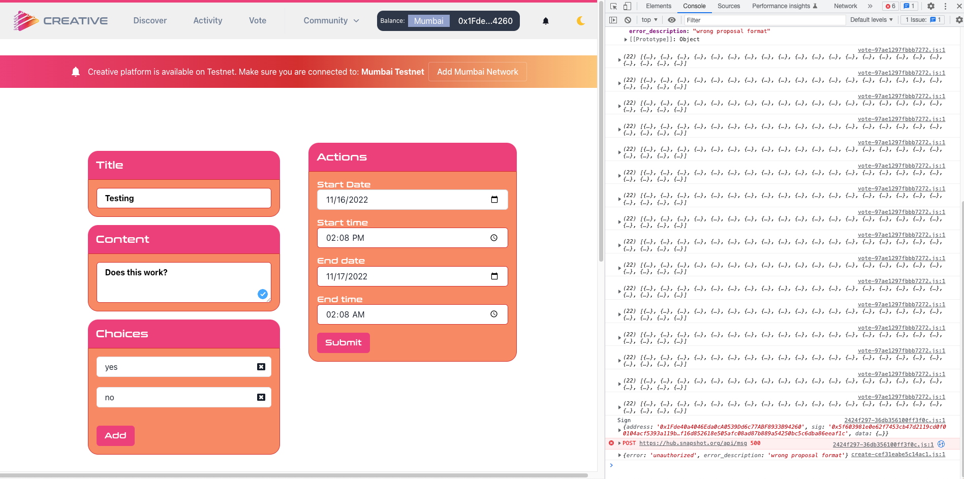
Task: Open the End time clock picker
Action: [494, 314]
